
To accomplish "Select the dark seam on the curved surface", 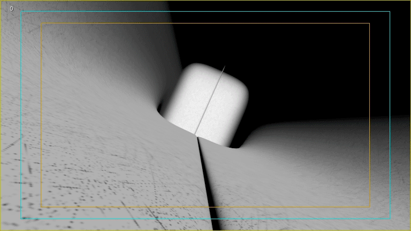I will pyautogui.click(x=208, y=183).
